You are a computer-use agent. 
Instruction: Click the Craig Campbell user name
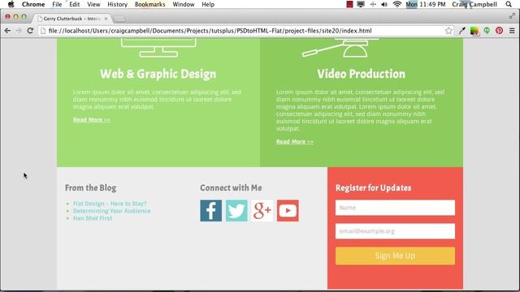click(474, 4)
